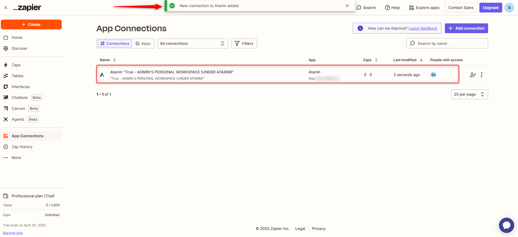Screen dimensions: 518x237
Task: Click the Add connection button
Action: point(466,28)
